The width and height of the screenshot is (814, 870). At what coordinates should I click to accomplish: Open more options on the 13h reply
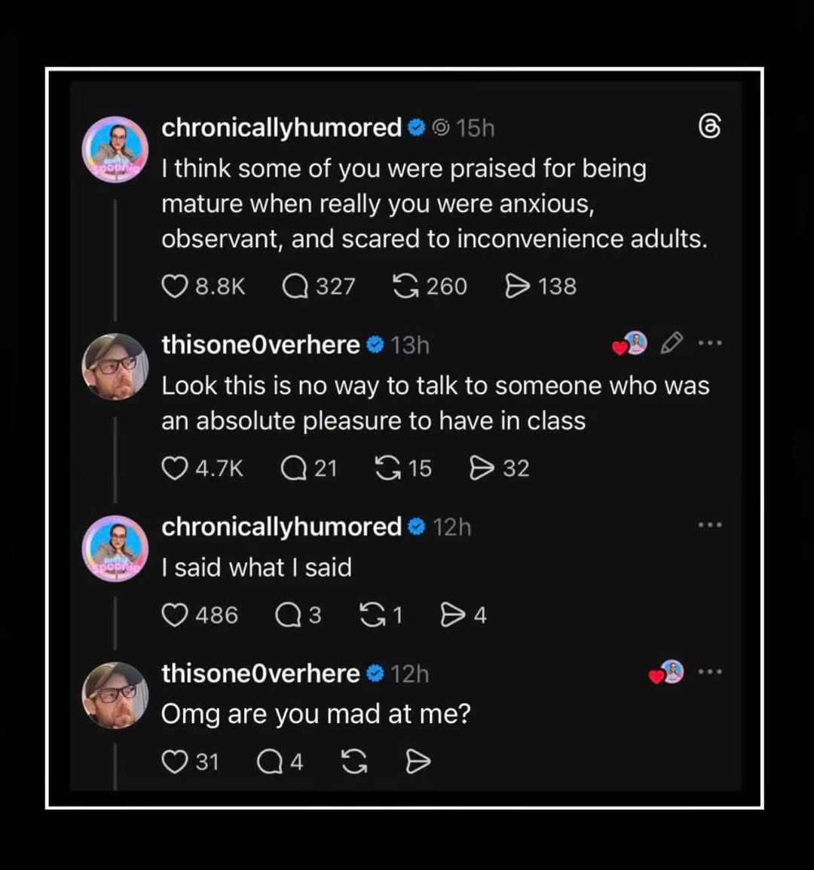(x=710, y=343)
